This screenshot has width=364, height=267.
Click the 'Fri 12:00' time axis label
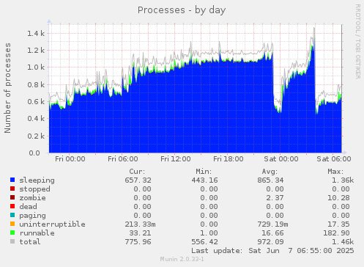pos(176,159)
